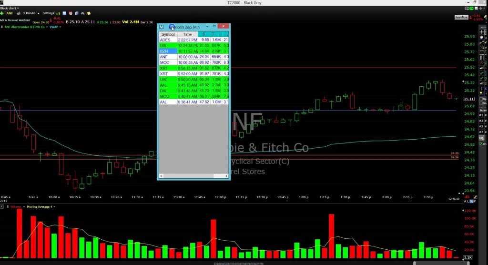
Task: Click the vertical lines drawing tool
Action: pyautogui.click(x=482, y=58)
